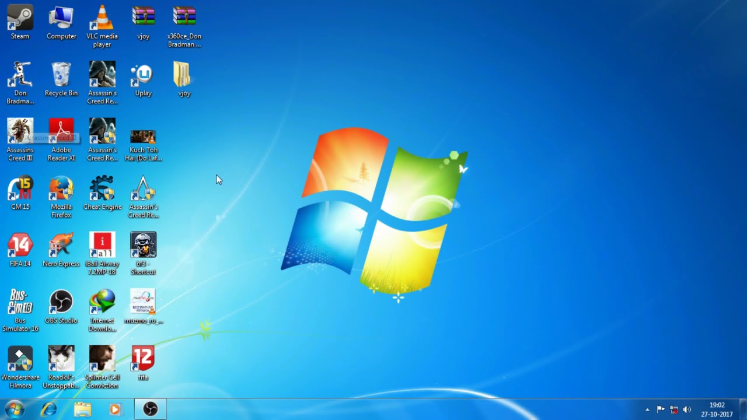Screen dimensions: 747x420
Task: Launch Windows Media Player from the taskbar
Action: pos(116,409)
